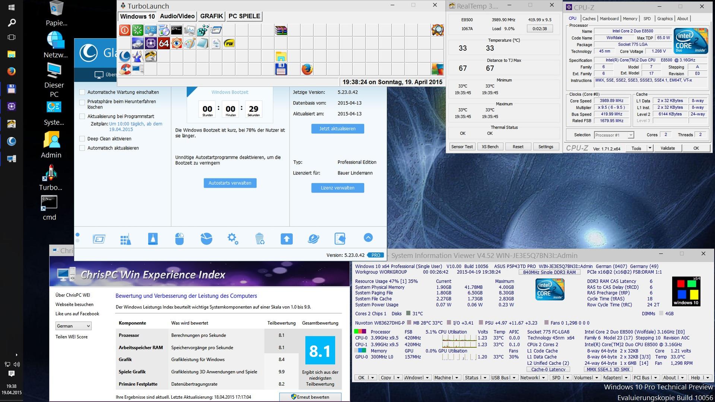Click the red power icon in TurboLaunch
This screenshot has height=402, width=715.
[x=124, y=30]
